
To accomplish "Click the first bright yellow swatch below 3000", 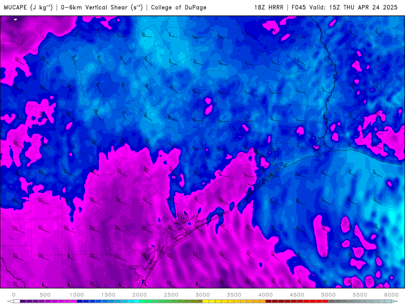I will click(206, 301).
